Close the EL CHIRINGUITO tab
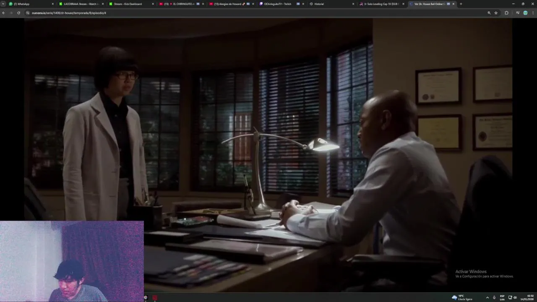 (203, 4)
